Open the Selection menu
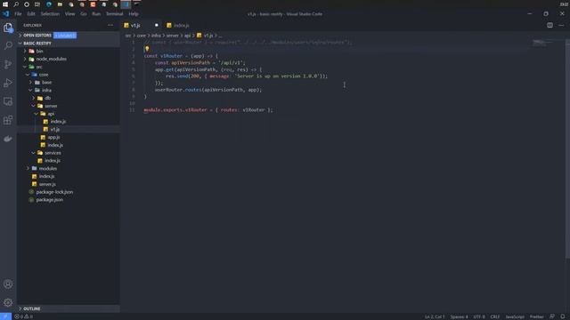This screenshot has height=320, width=570. 50,14
